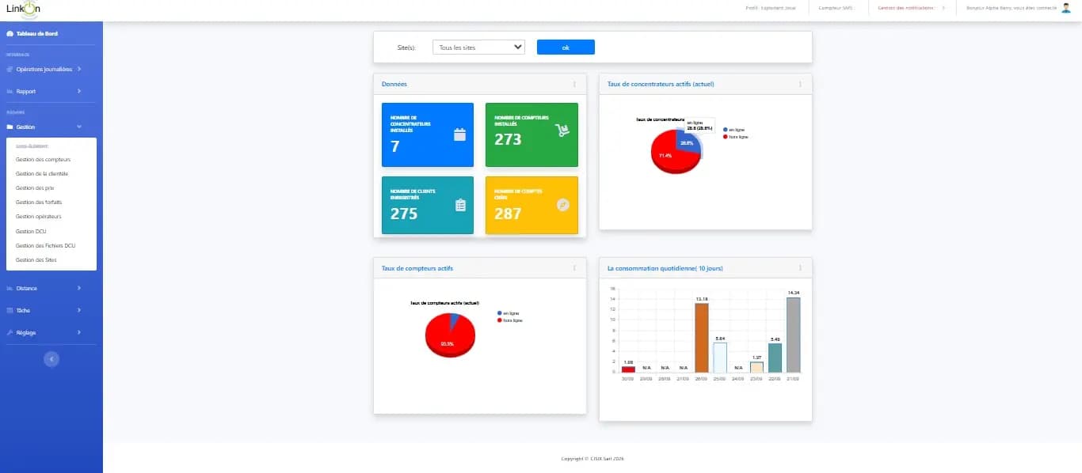The width and height of the screenshot is (1082, 473).
Task: Select the concentrateurs installés tile value 7
Action: coord(395,146)
